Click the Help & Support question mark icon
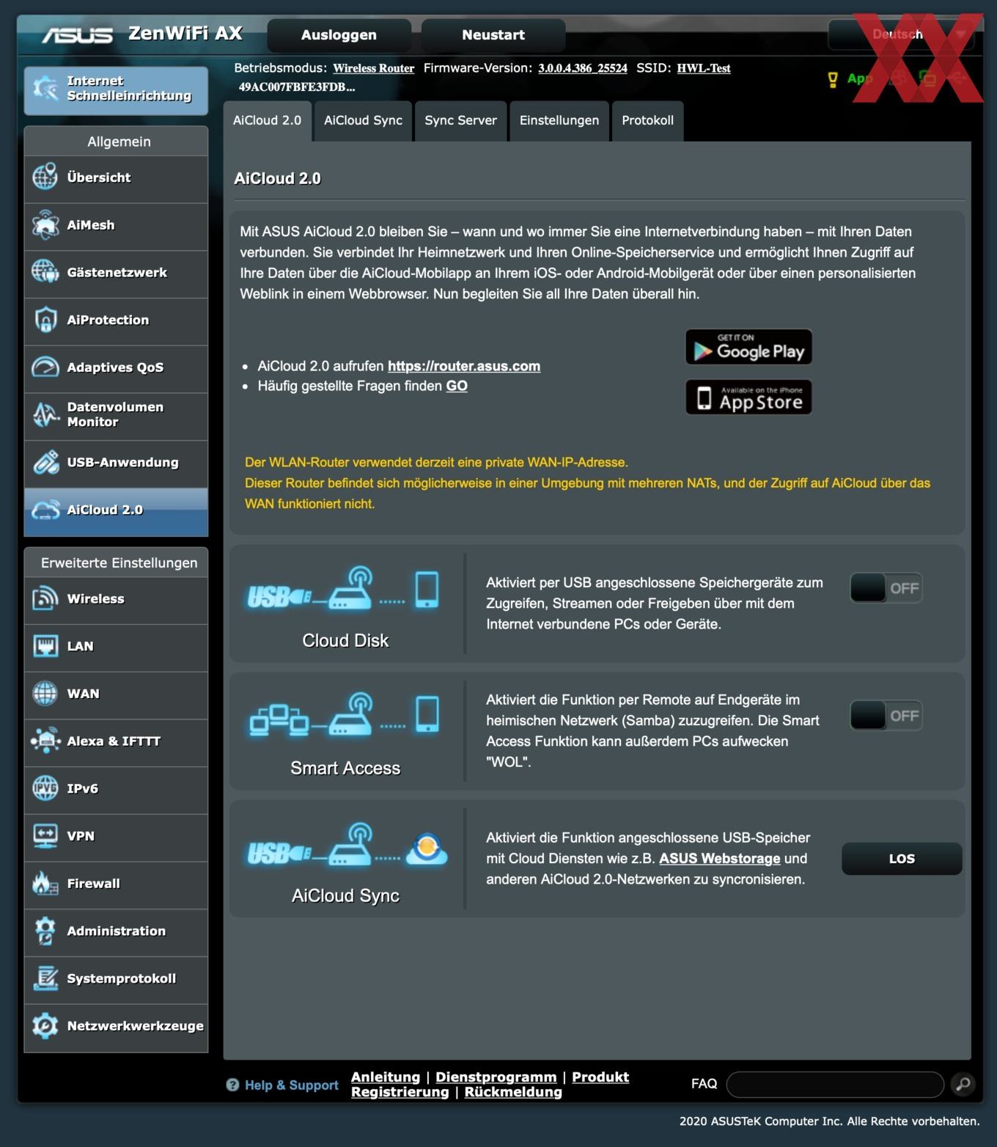This screenshot has width=997, height=1147. point(232,1085)
